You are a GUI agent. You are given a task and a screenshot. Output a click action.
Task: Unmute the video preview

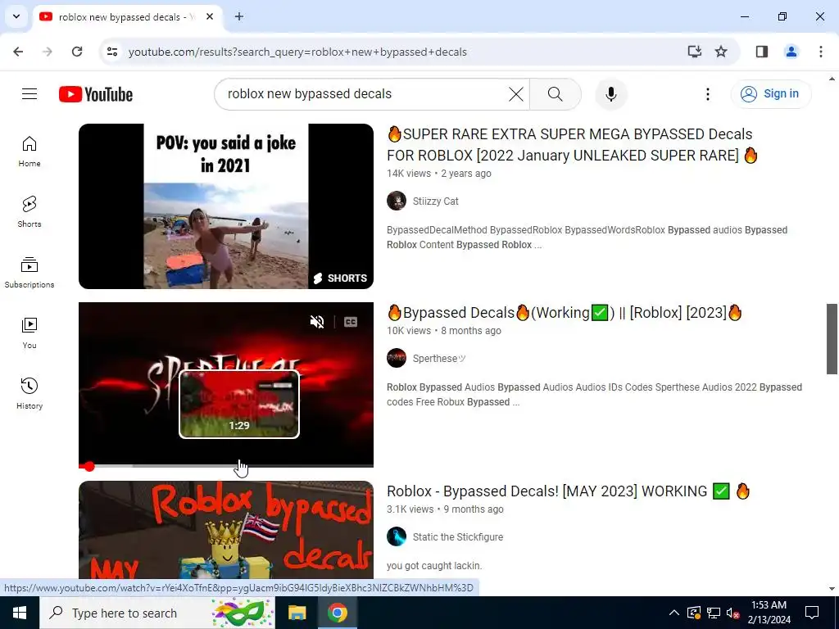(317, 321)
